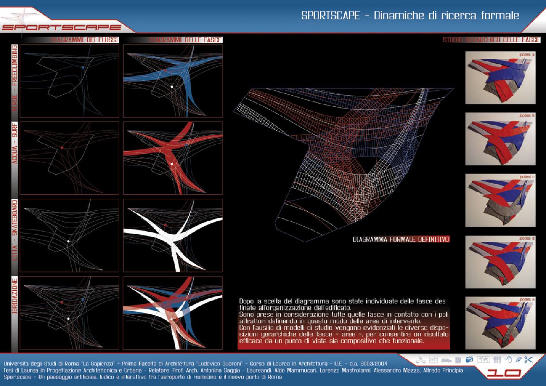Image resolution: width=546 pixels, height=386 pixels.
Task: Click the people group icon in footer
Action: (x=497, y=359)
